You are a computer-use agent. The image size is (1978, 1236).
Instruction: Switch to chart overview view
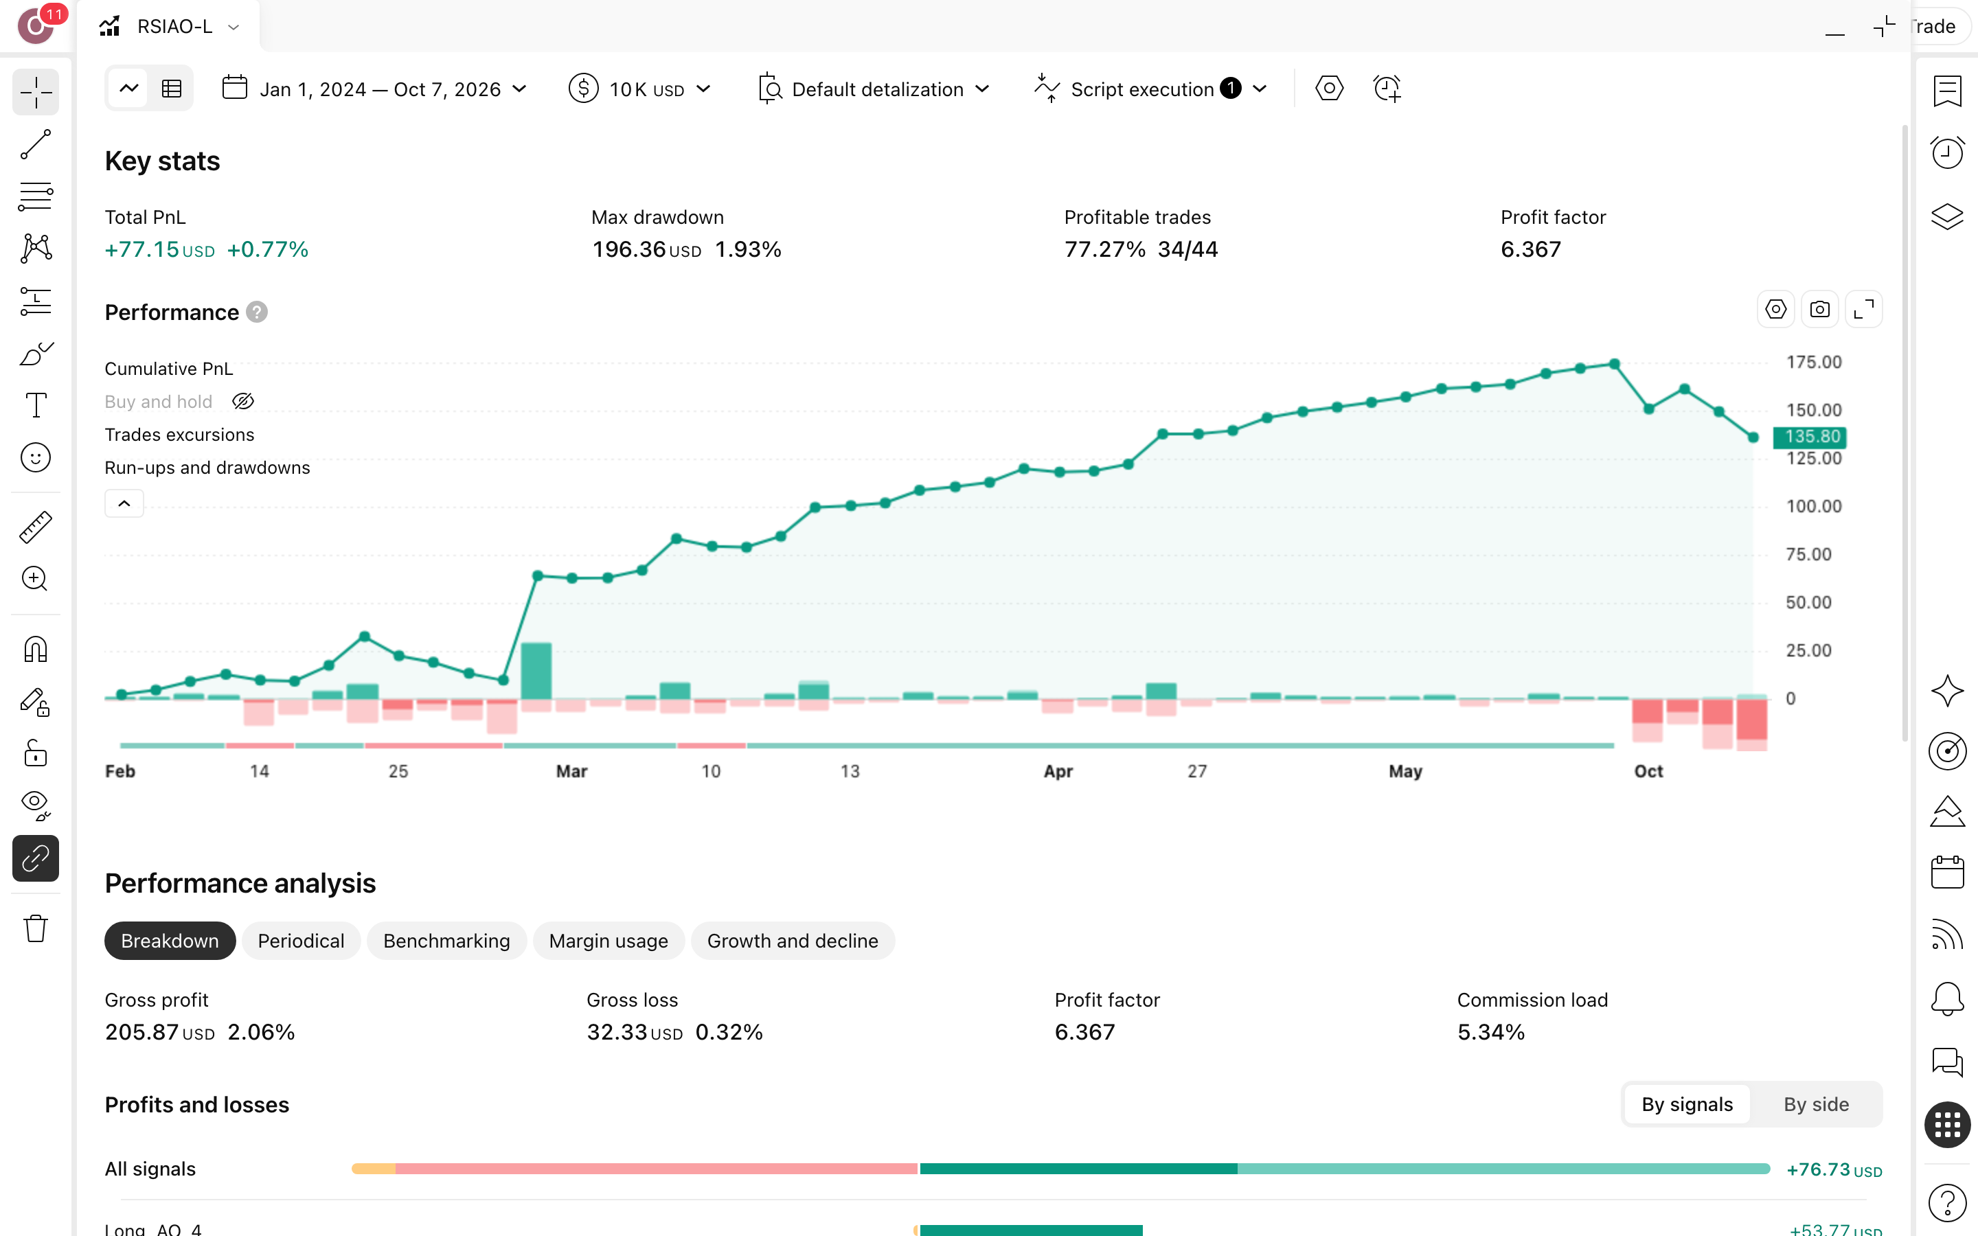point(129,89)
